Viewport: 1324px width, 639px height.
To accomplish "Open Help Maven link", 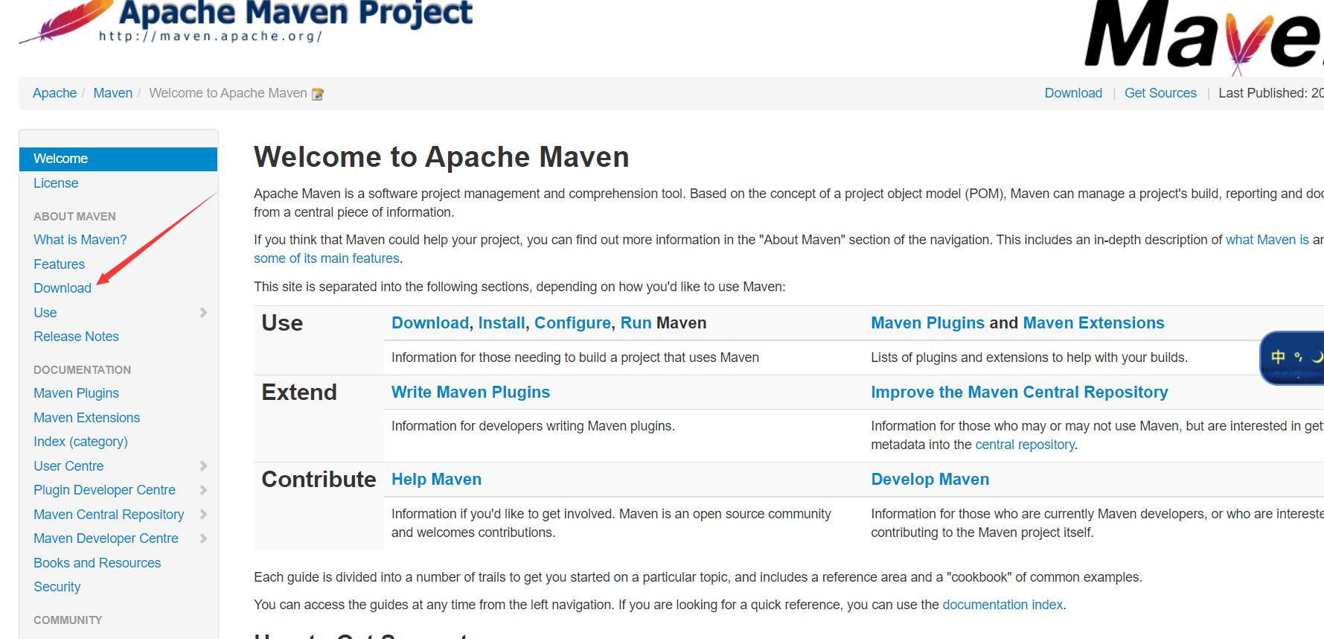I will coord(437,480).
